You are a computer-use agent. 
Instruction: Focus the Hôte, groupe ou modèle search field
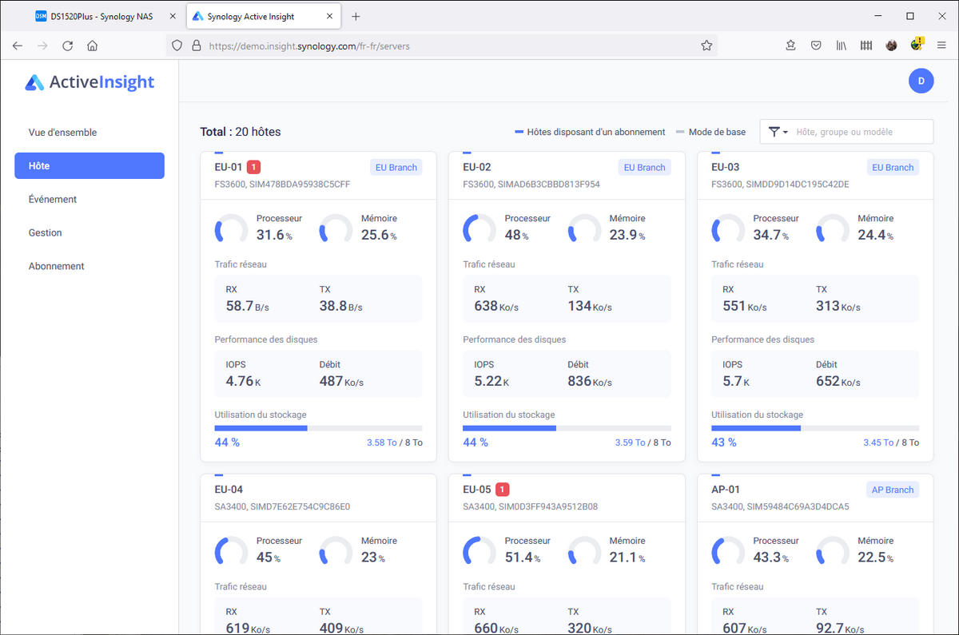coord(862,132)
